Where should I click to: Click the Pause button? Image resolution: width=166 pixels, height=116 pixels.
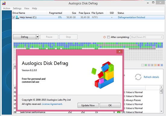49,37
